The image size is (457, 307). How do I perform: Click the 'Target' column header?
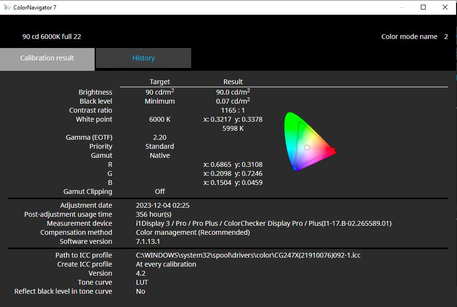point(160,82)
